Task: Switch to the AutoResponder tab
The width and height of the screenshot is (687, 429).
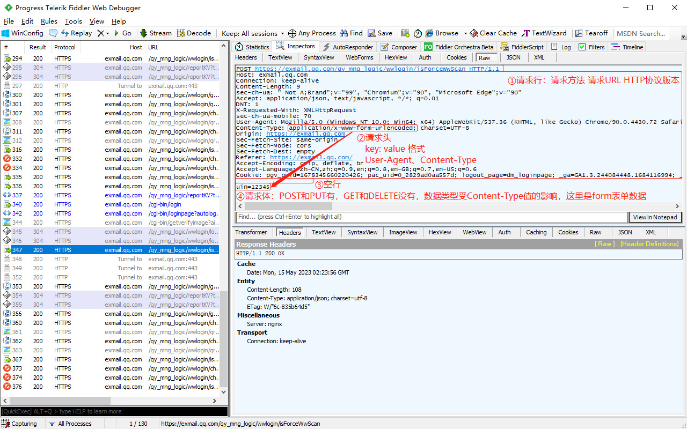Action: point(347,47)
